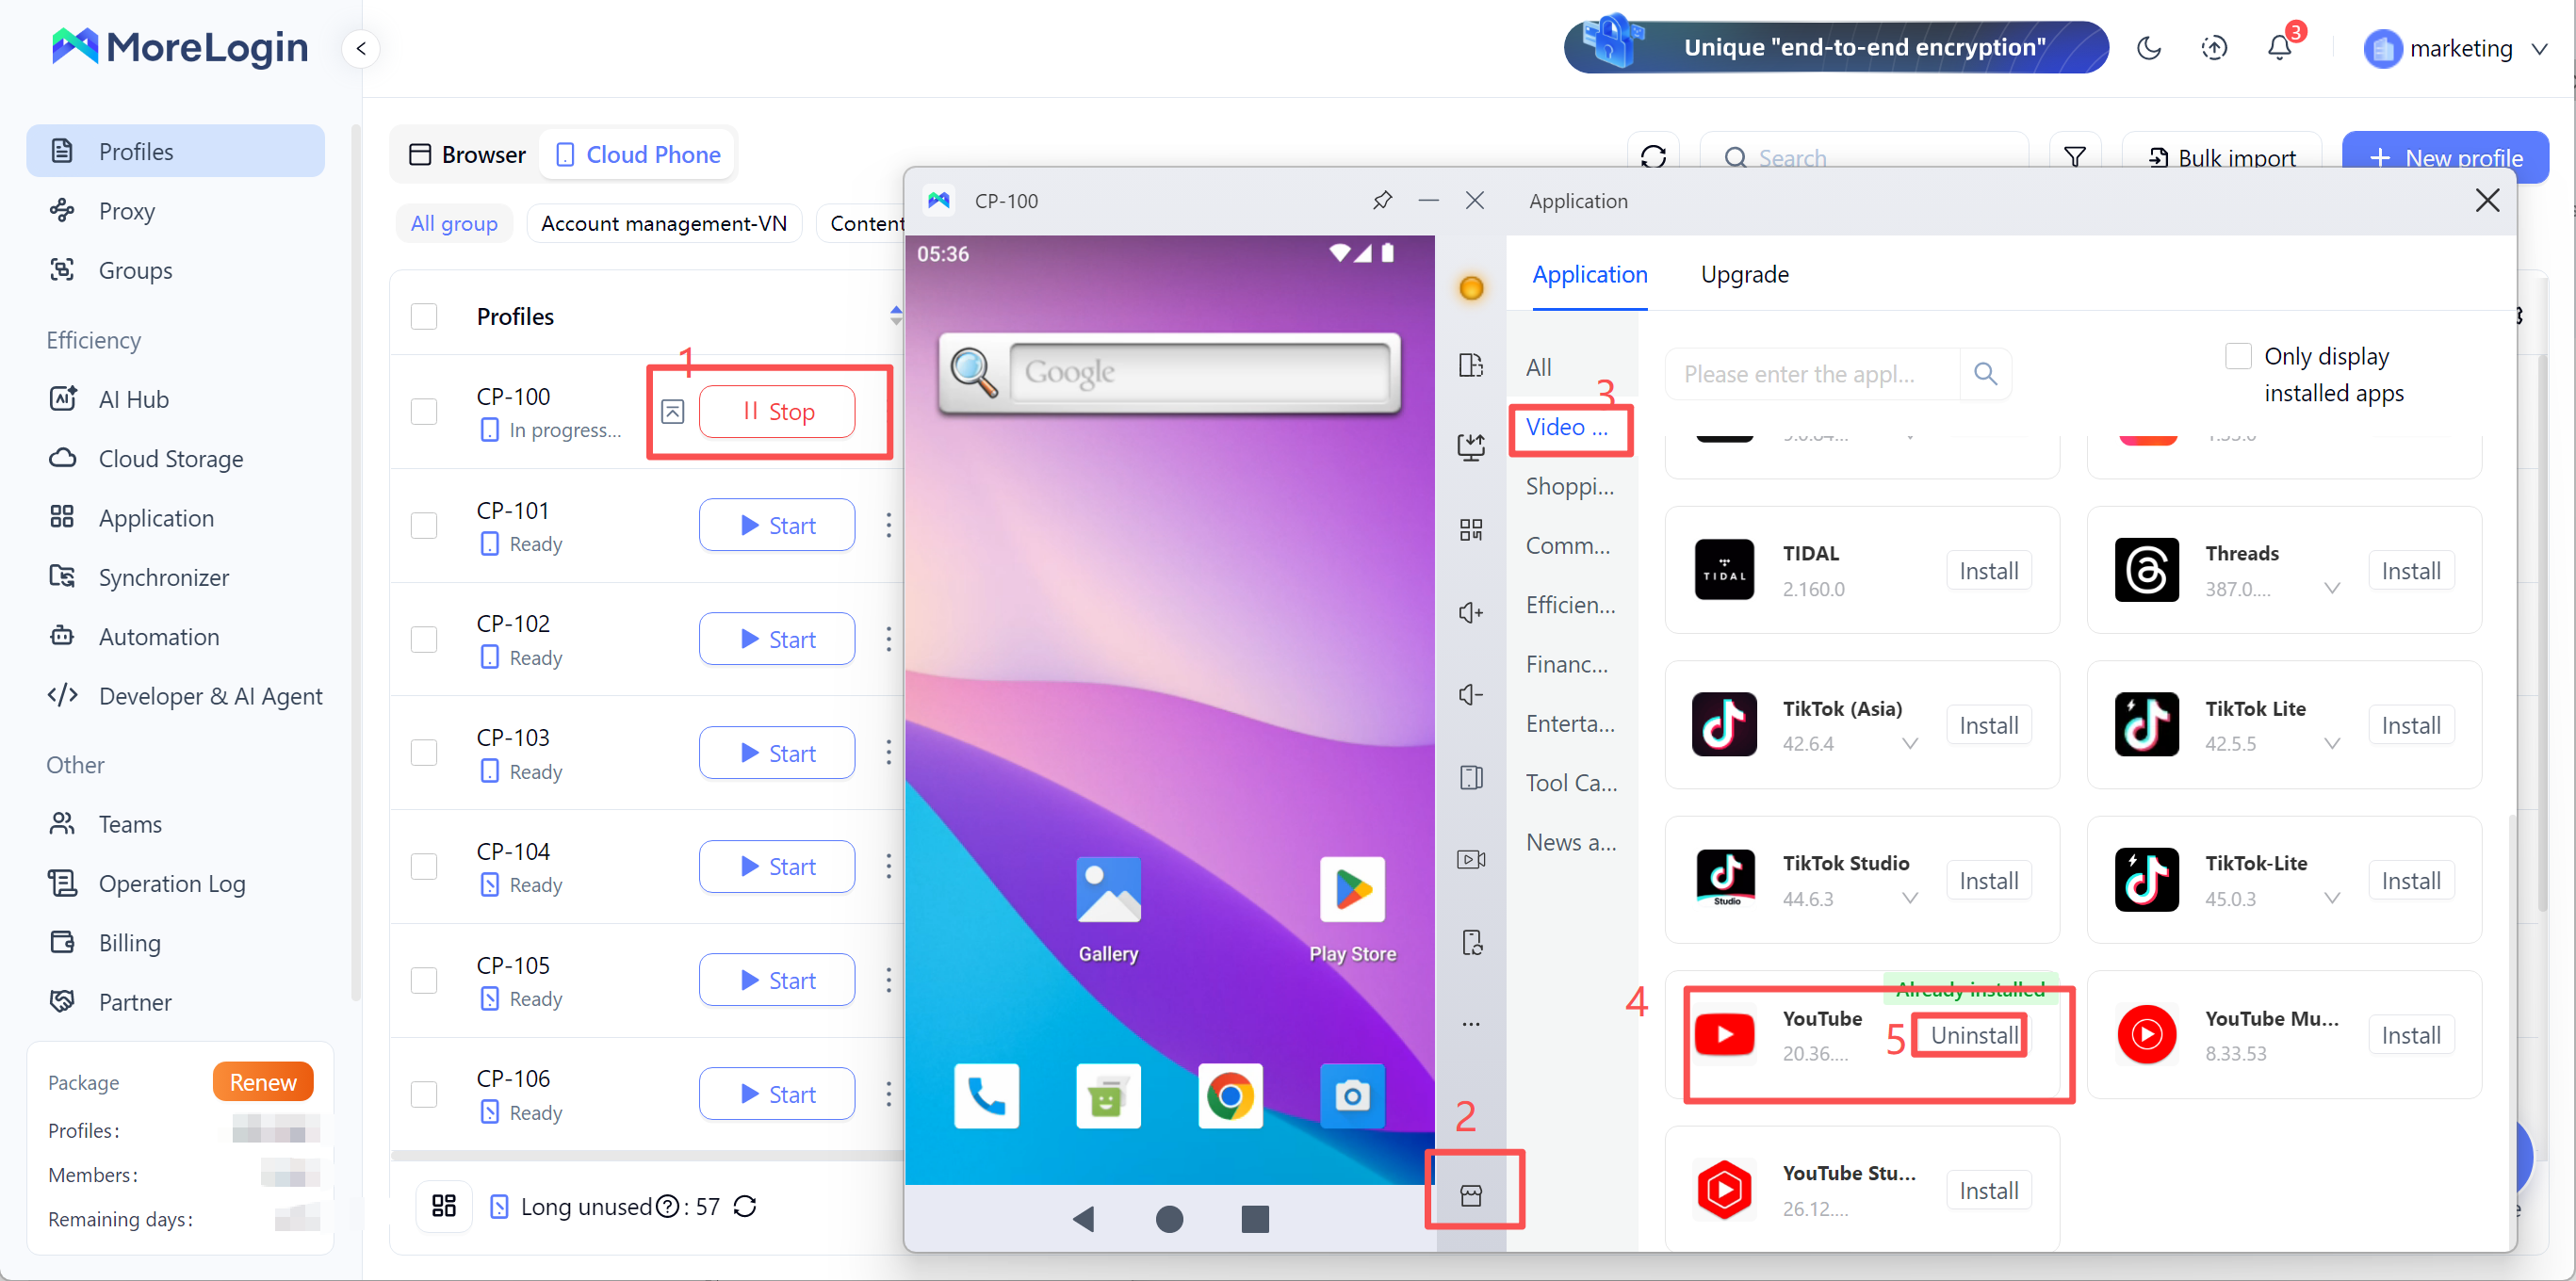This screenshot has height=1281, width=2576.
Task: Open Play Store on phone
Action: 1352,908
